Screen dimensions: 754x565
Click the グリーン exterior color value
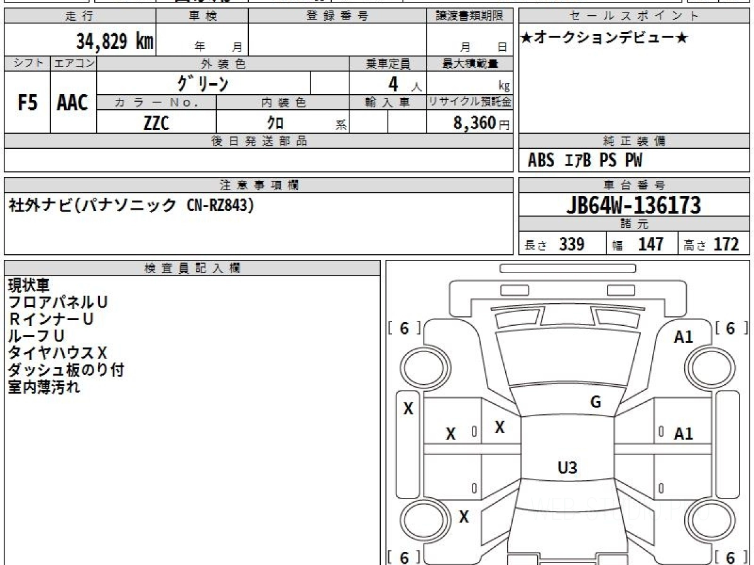[x=203, y=83]
